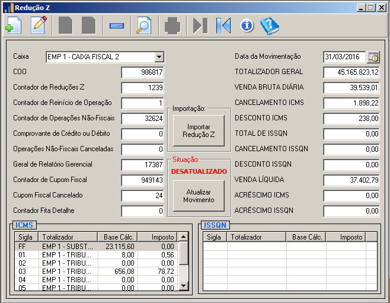Click the TOTAL DE ISSQN field
The image size is (390, 303).
tap(351, 134)
